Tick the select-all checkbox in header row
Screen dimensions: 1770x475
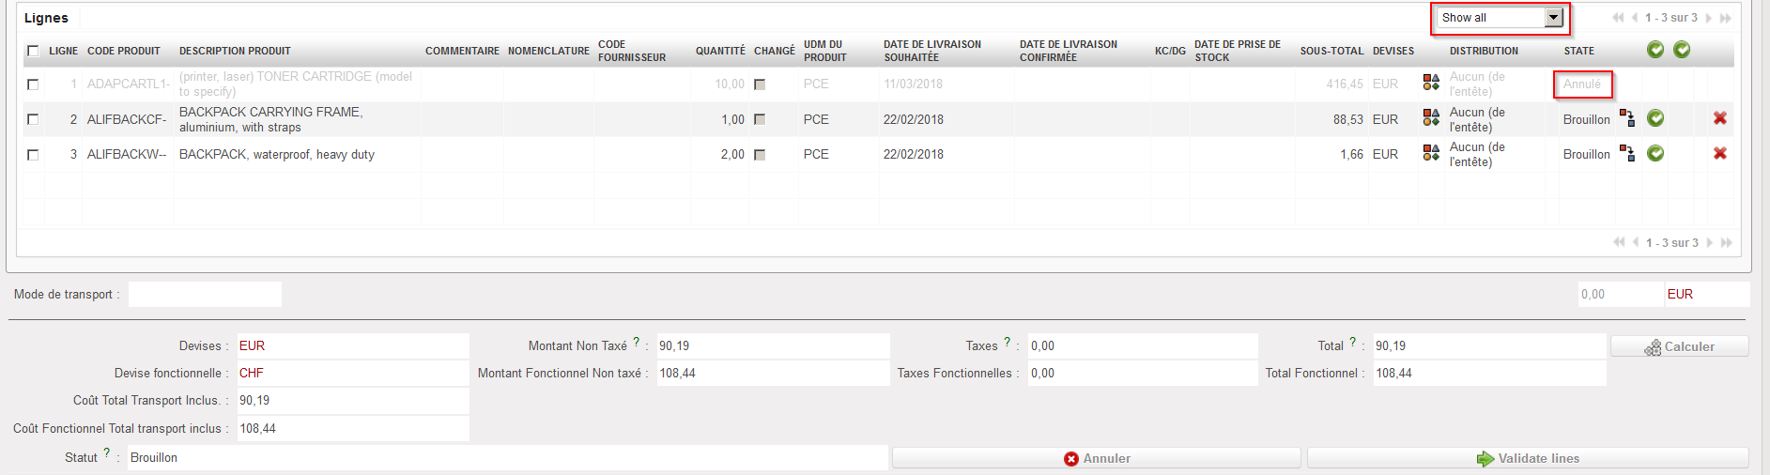[x=33, y=51]
